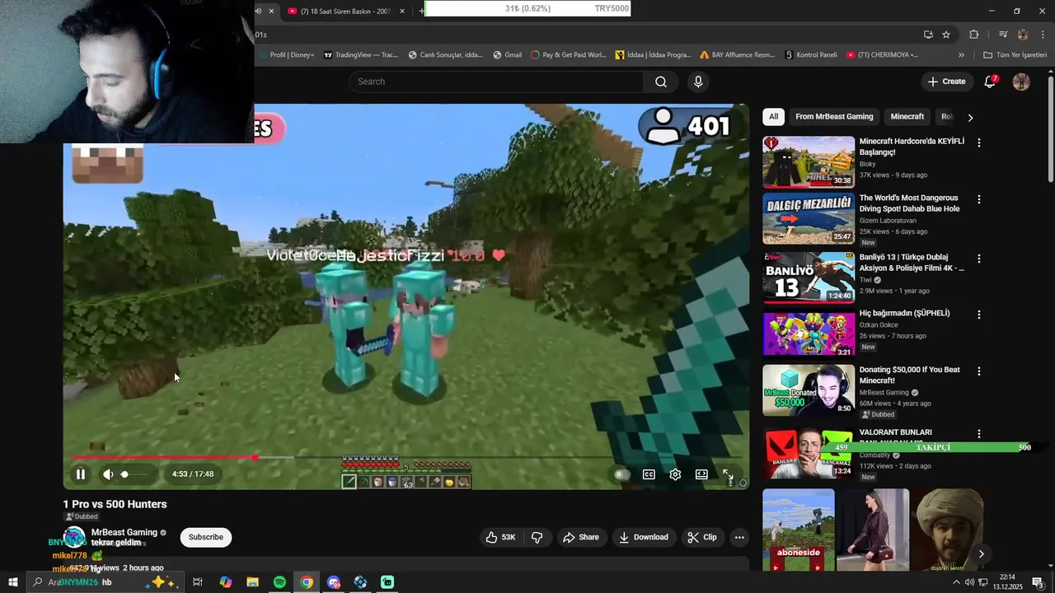Open the YouTube notifications bell
Screen dimensions: 1055x593
(x=991, y=82)
